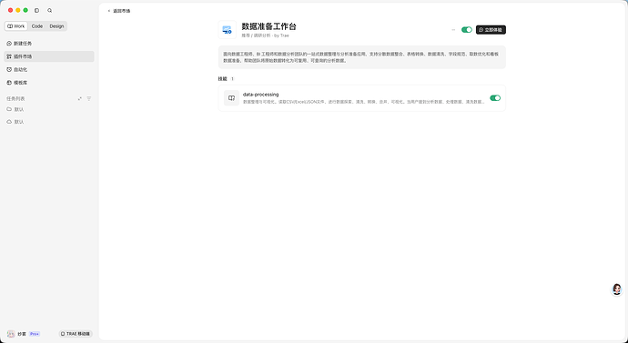Switch to the Design mode tab
628x343 pixels.
tap(56, 26)
